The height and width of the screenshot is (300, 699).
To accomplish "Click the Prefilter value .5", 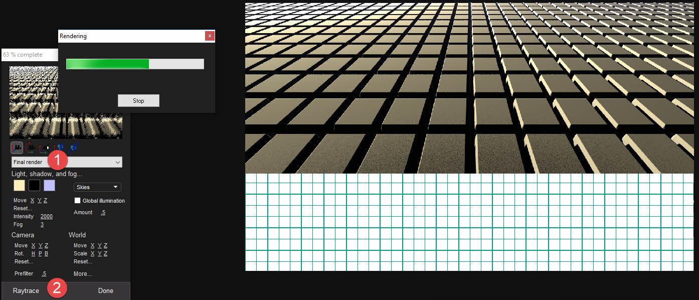I will 44,274.
